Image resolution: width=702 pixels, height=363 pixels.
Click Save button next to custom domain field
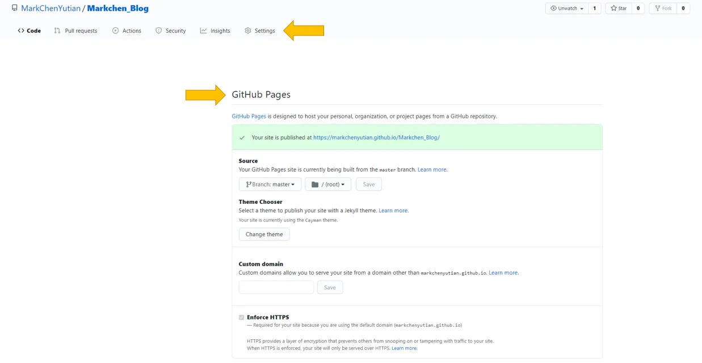tap(330, 288)
